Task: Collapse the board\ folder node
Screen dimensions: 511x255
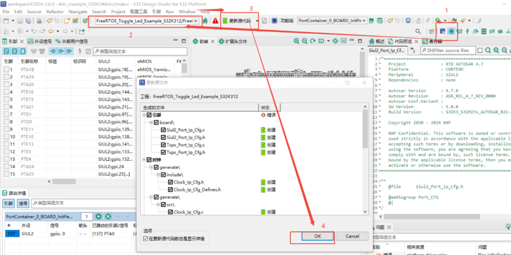Action: coord(151,123)
